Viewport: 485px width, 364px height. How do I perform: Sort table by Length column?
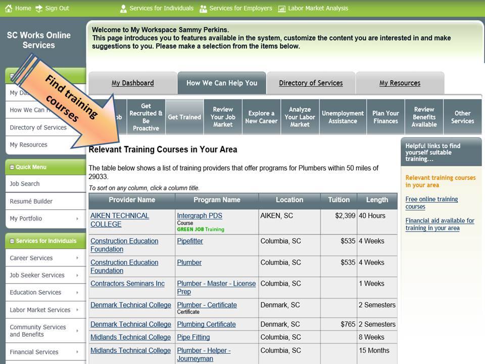click(x=377, y=200)
